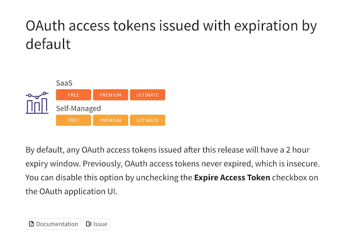Click 'By default,' at the paragraph start
348x246 pixels.
tap(45, 150)
